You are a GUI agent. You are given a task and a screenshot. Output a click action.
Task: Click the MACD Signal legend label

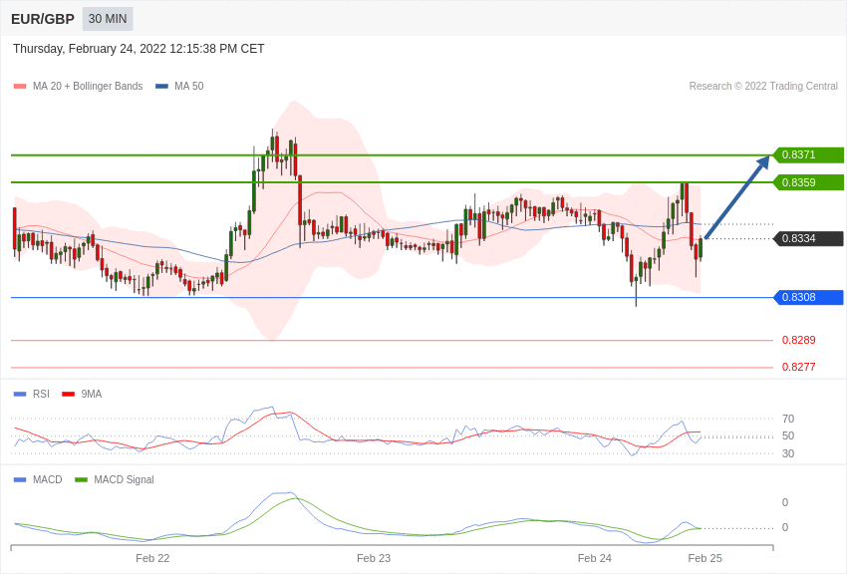[124, 479]
